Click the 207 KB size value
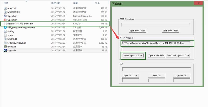Screen dimensions: 208x107 pos(104,20)
